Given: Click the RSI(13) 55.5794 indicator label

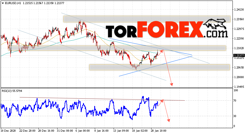Looking at the screenshot, I should click(x=12, y=91).
